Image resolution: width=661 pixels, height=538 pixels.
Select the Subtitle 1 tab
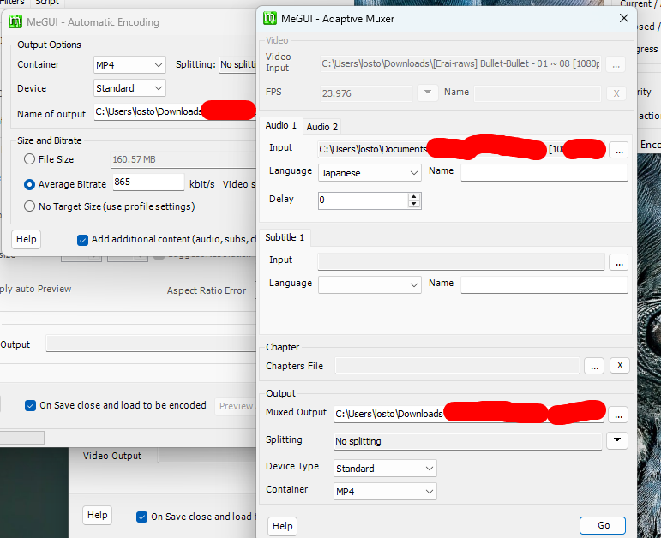(285, 237)
